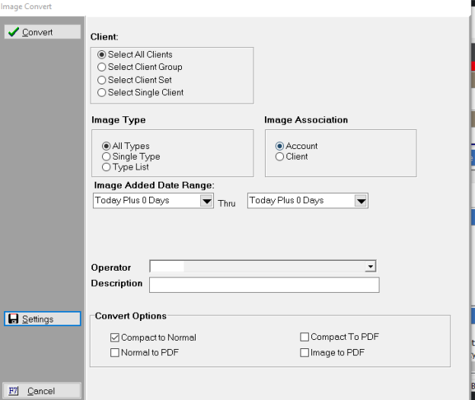
Task: Tick the Compact To PDF checkbox
Action: coord(304,338)
